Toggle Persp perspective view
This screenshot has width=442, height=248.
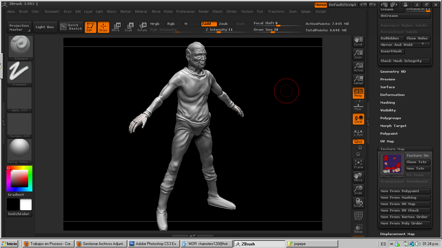pyautogui.click(x=358, y=93)
